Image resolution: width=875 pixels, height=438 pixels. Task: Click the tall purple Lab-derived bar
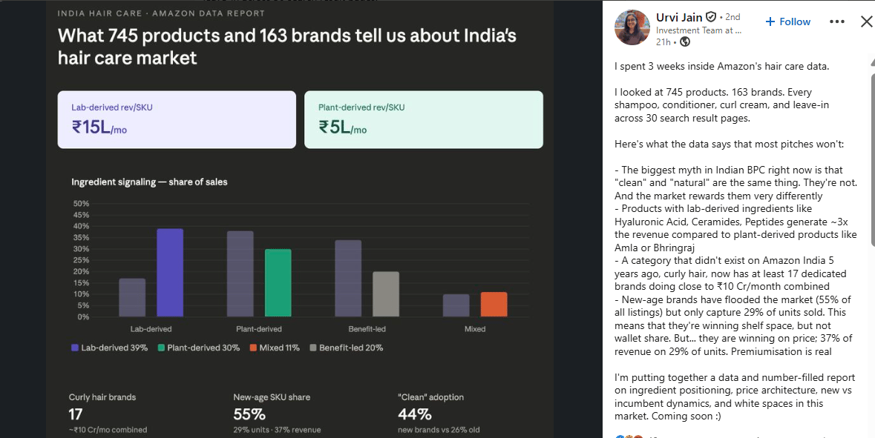coord(170,273)
